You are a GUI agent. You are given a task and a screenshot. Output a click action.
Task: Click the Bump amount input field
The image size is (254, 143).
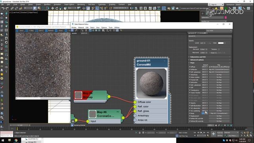204,113
